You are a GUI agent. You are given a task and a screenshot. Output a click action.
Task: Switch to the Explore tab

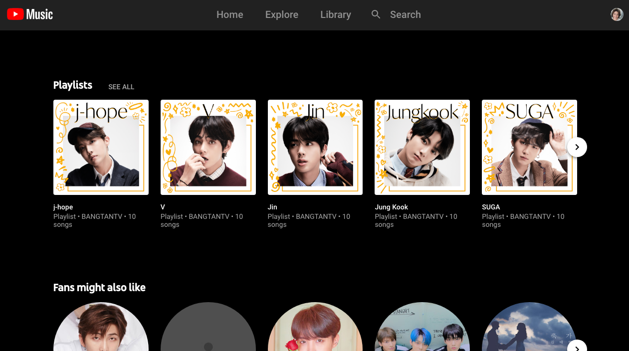click(281, 14)
